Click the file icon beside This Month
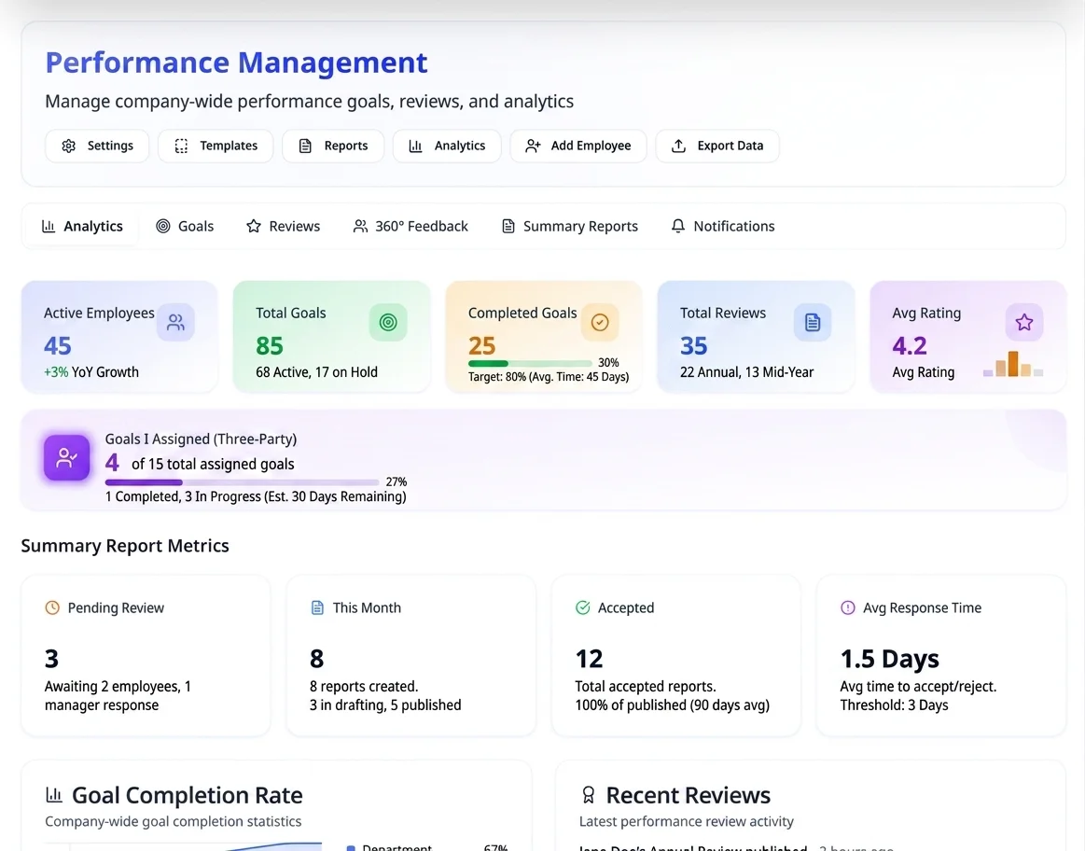This screenshot has height=851, width=1085. pos(317,607)
